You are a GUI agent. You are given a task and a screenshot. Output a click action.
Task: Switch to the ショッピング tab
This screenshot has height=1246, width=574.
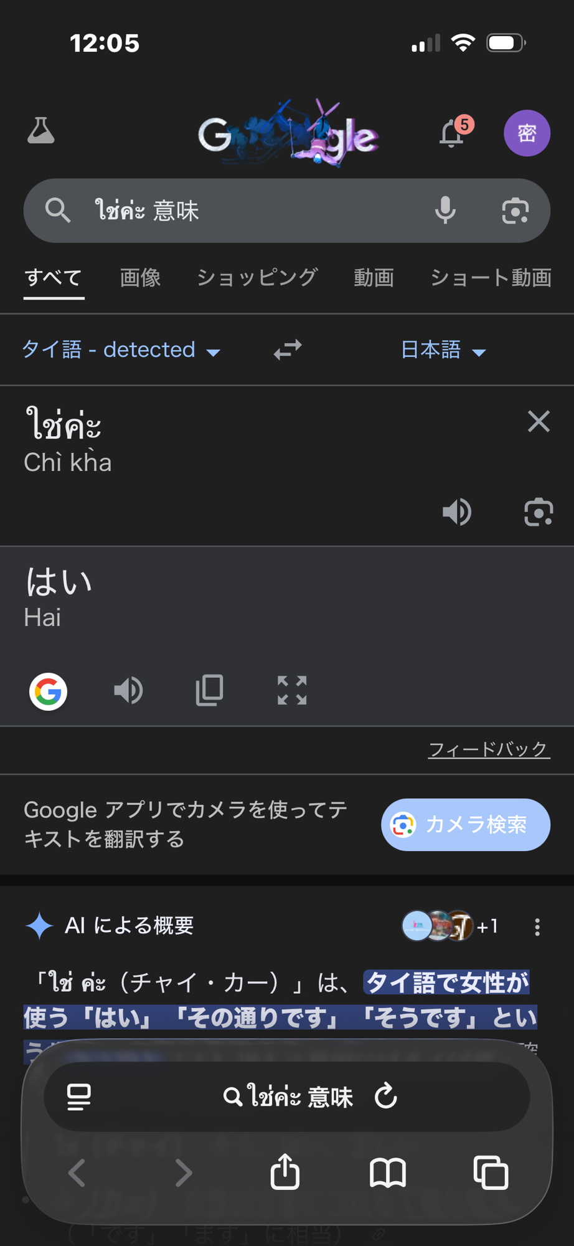[x=257, y=278]
